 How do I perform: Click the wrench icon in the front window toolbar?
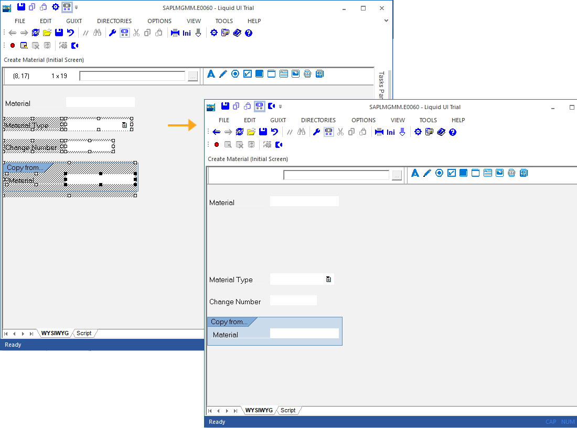pyautogui.click(x=316, y=132)
